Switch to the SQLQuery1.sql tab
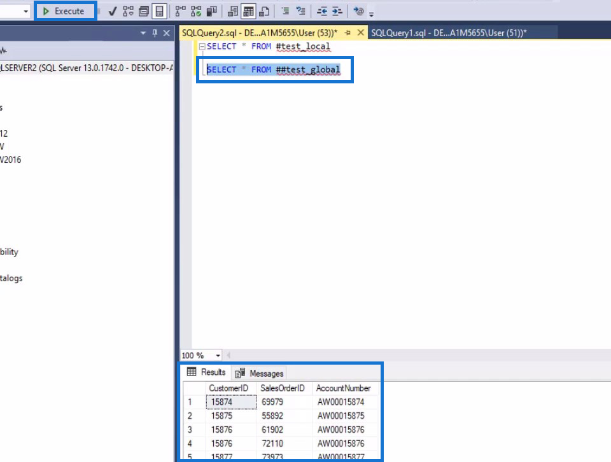Screen dimensions: 611x462 click(449, 32)
